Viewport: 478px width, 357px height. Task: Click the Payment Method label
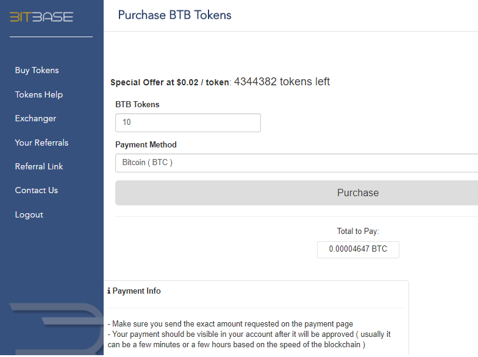tap(146, 145)
